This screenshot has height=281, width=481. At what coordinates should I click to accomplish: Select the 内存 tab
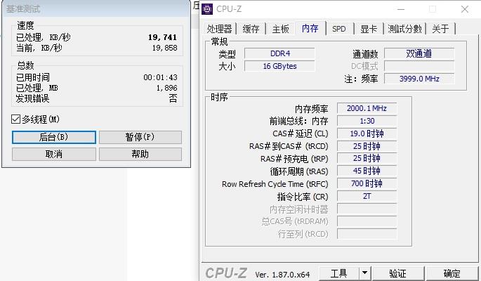coord(310,29)
